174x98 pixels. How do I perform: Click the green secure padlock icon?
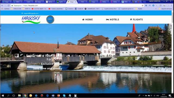[x=12, y=5]
